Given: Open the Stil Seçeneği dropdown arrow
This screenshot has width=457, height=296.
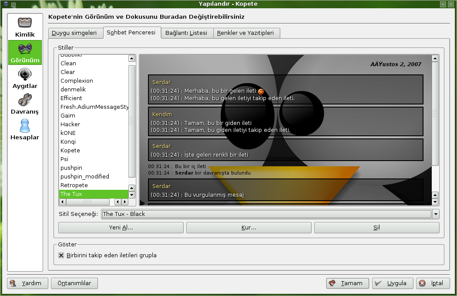Looking at the screenshot, I should pyautogui.click(x=436, y=214).
